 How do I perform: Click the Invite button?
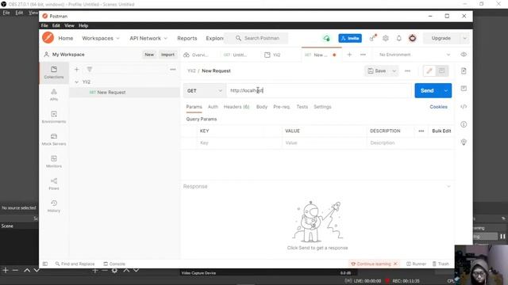(x=350, y=38)
